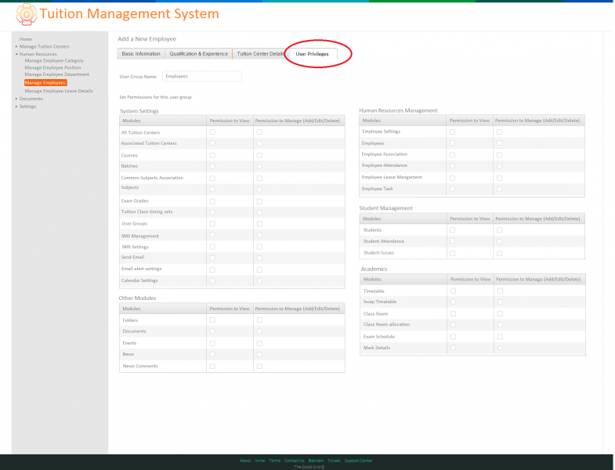This screenshot has height=470, width=615.
Task: Tick manage permission for Swap Timetable
Action: pos(500,302)
